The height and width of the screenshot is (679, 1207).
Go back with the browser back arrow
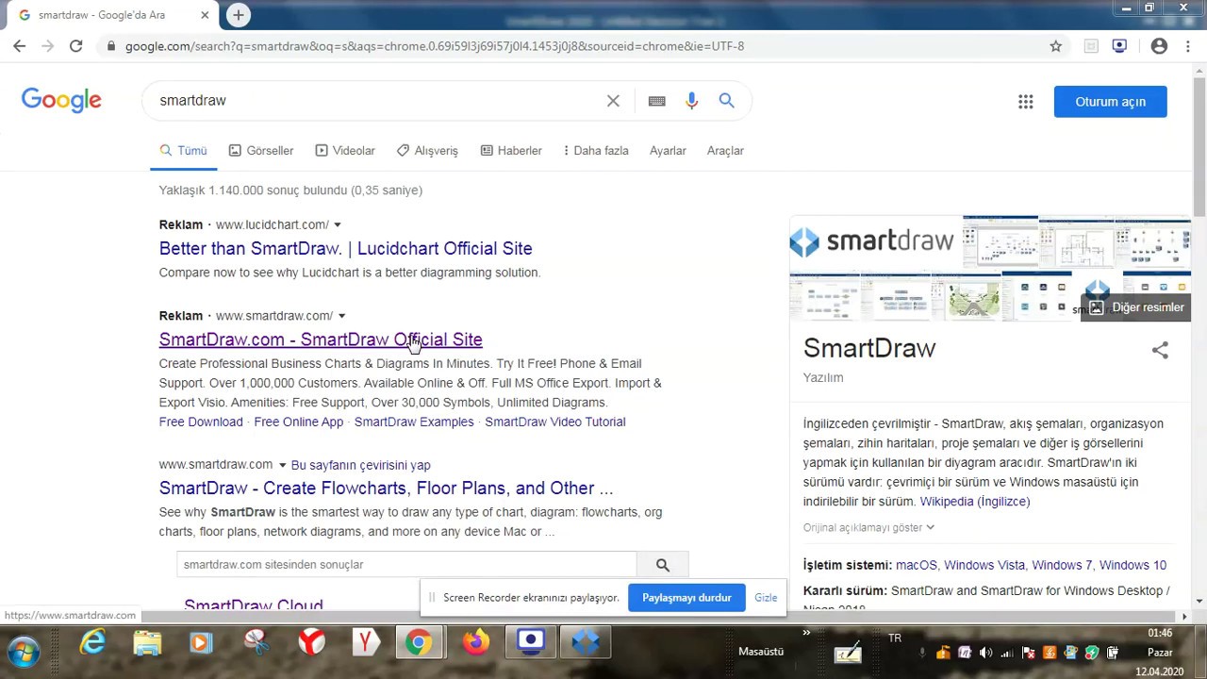pos(20,45)
